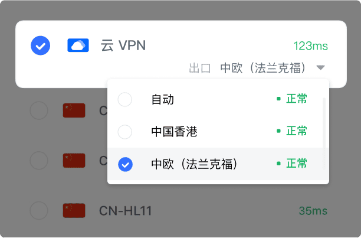Choose 中国香港 from the exit list

pyautogui.click(x=174, y=132)
